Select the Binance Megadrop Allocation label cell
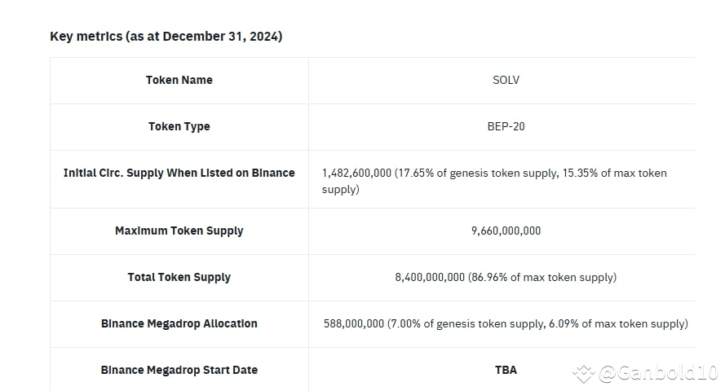 click(x=179, y=323)
